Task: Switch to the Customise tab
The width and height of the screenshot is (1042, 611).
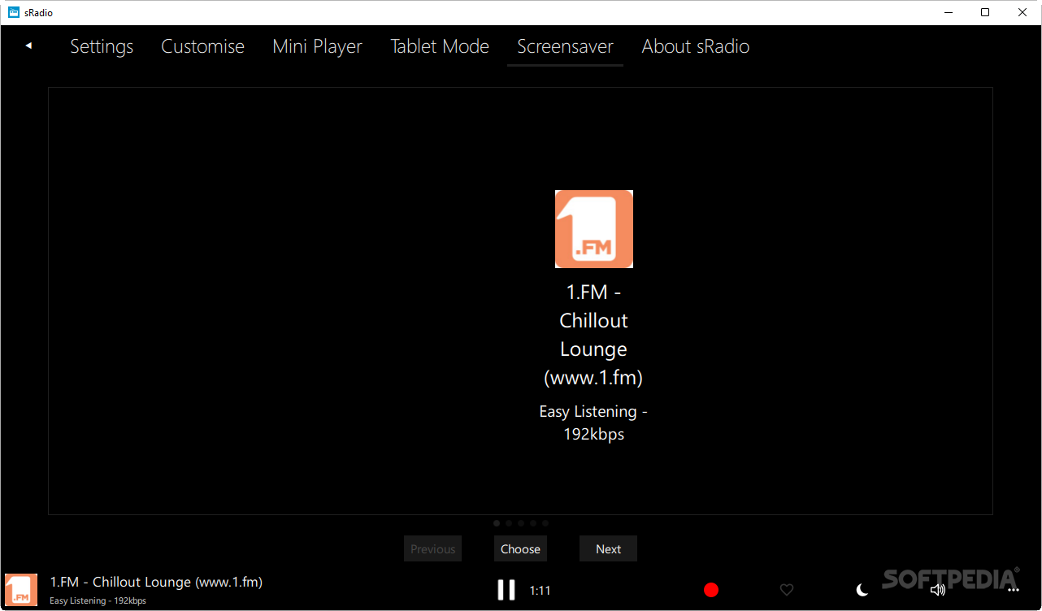Action: pos(202,46)
